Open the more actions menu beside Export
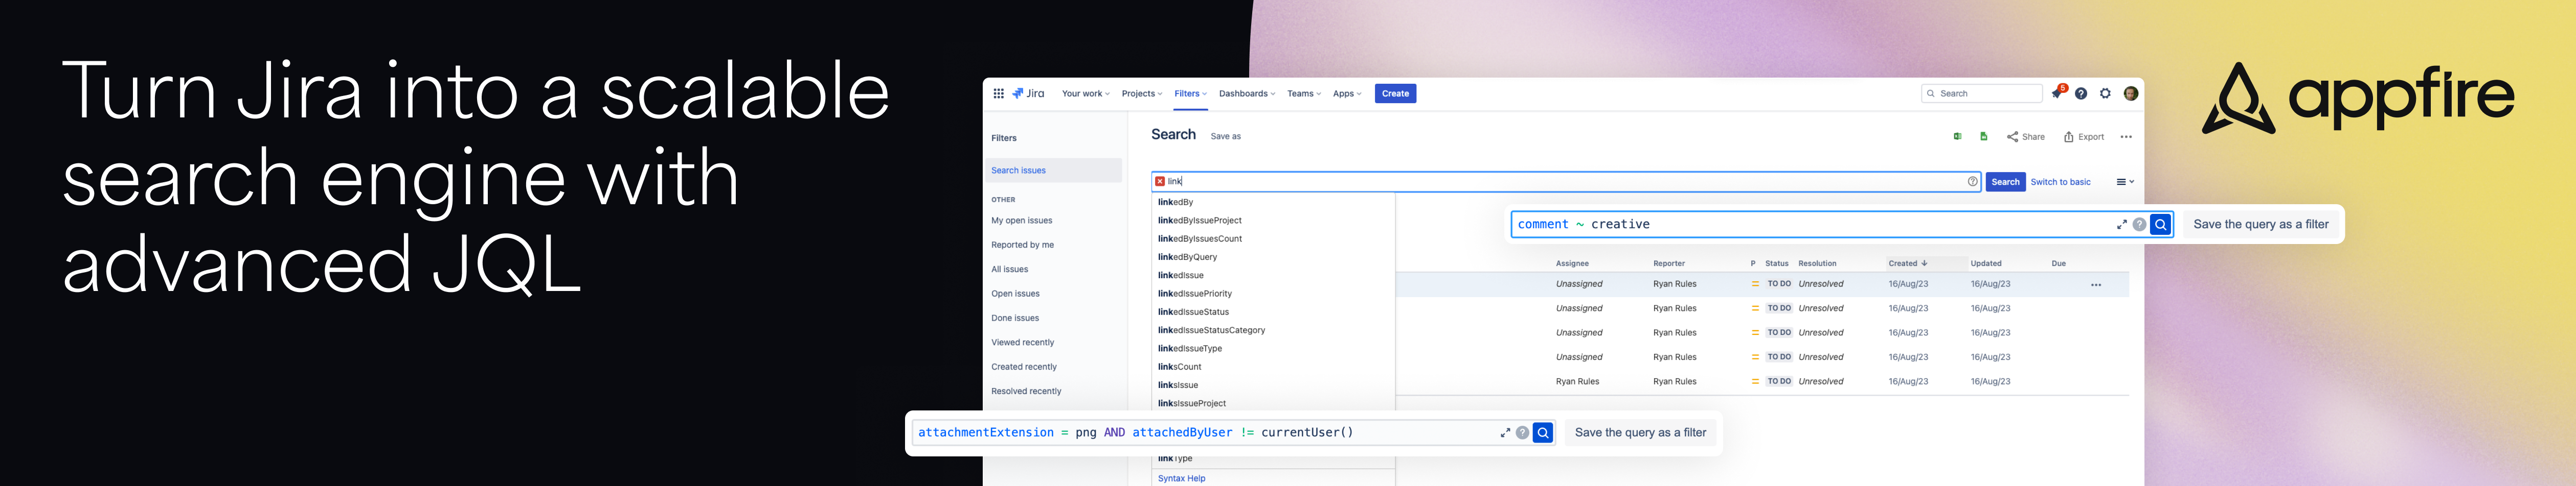The image size is (2576, 486). 2126,137
